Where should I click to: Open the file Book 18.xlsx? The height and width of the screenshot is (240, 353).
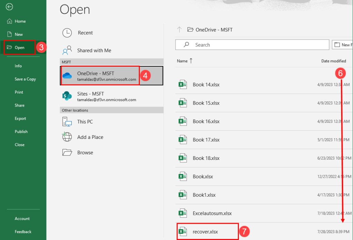[264, 158]
